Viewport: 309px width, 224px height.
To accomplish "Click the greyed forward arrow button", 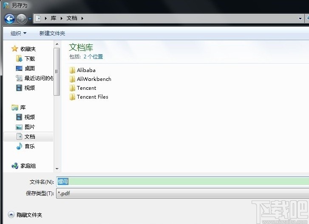I will [21, 19].
